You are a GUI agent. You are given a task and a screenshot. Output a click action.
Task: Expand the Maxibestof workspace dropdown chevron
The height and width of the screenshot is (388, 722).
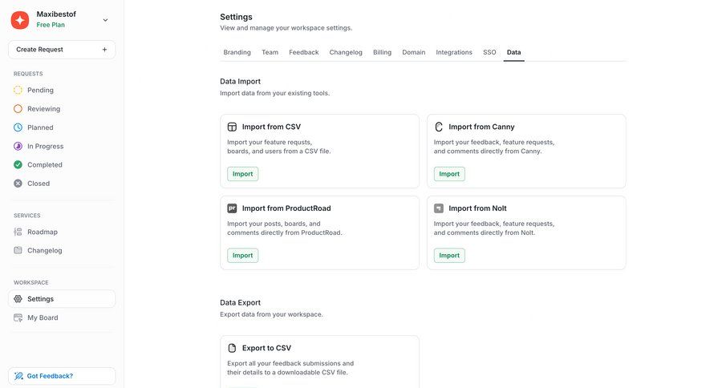click(105, 20)
